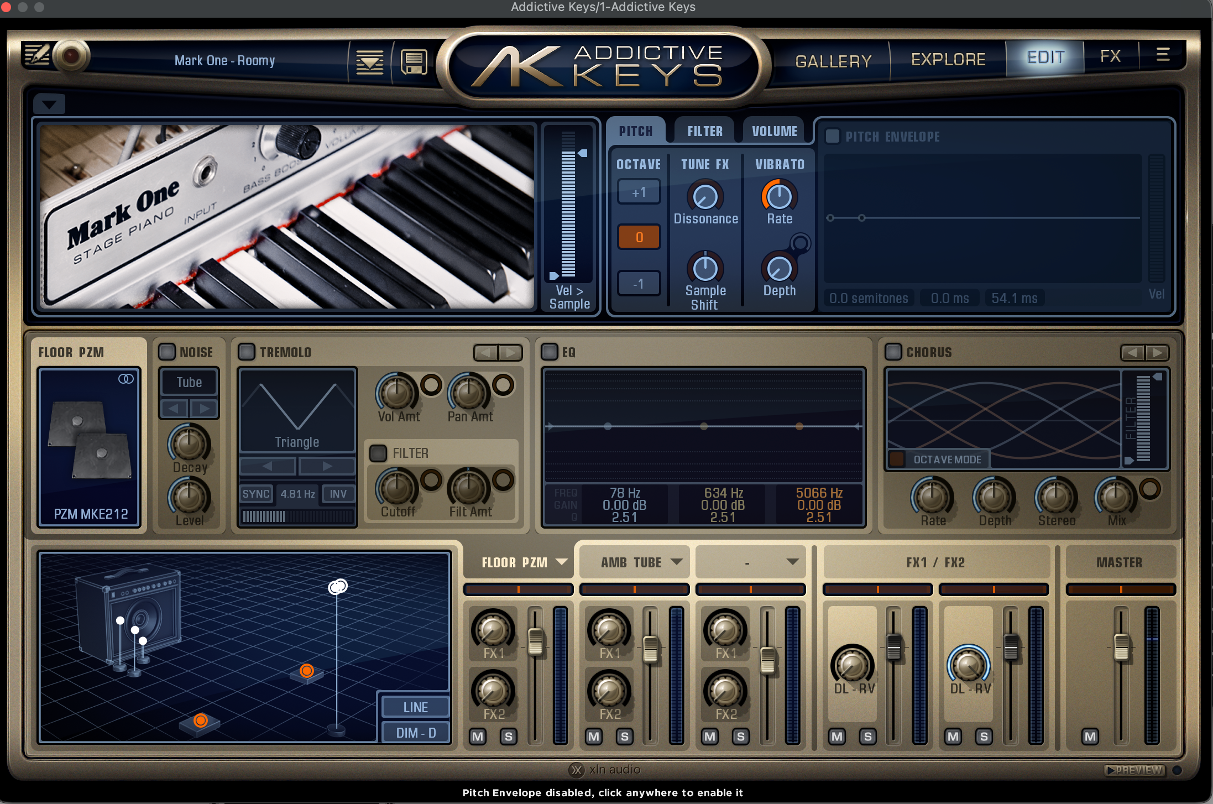Open the Filter tab
Screen dimensions: 1213x804
point(705,131)
